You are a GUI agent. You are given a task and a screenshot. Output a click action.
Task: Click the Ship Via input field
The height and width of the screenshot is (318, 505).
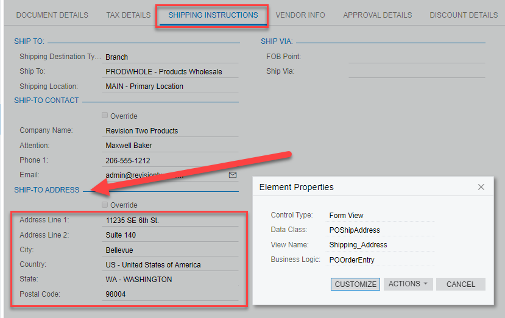pos(417,71)
